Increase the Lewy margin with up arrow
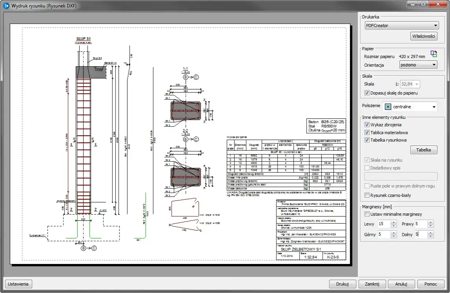Screen dimensions: 450x293 click(394, 222)
